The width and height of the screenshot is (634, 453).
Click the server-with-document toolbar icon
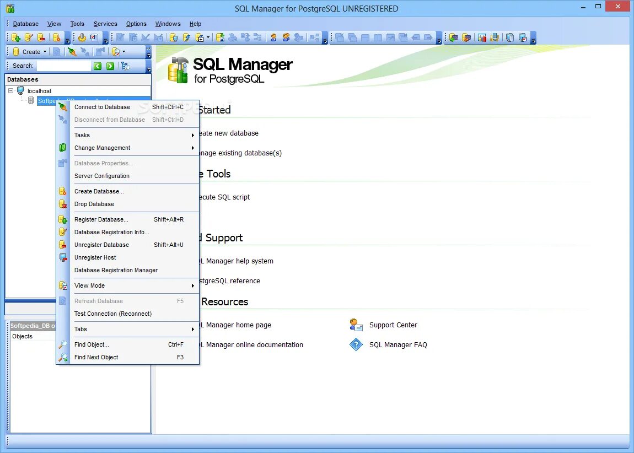point(510,37)
